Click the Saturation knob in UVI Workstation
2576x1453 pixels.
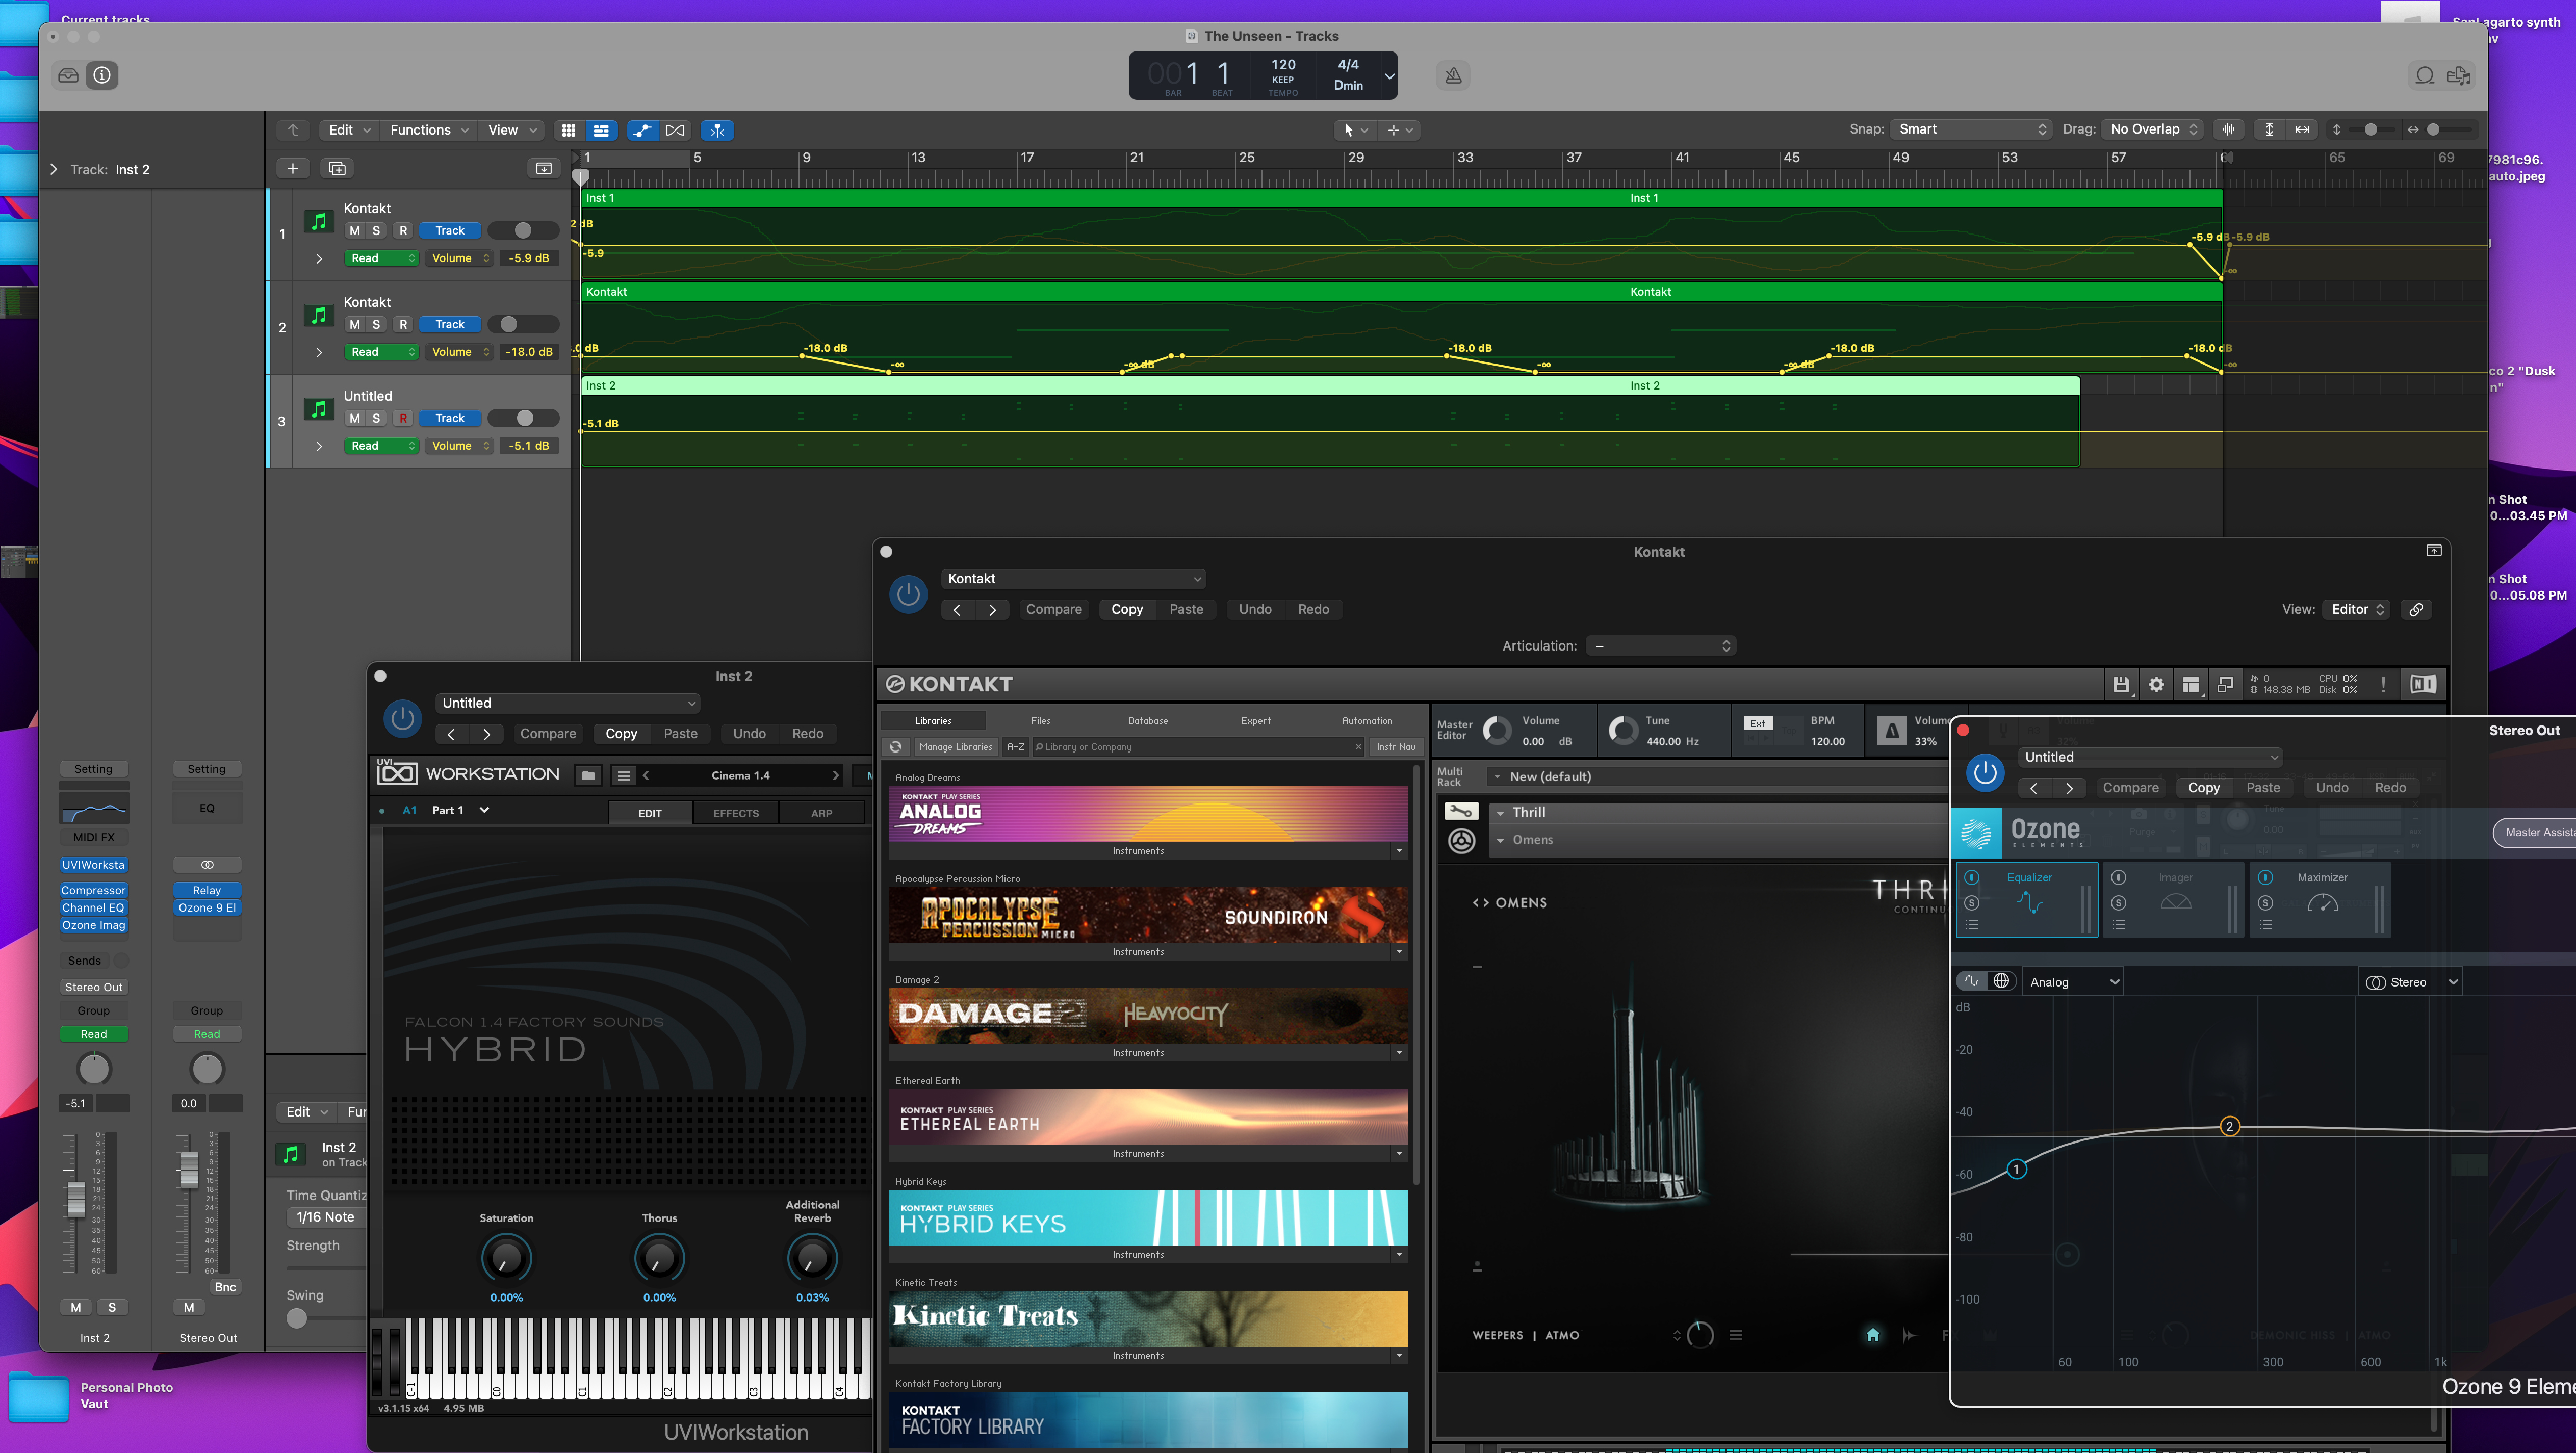pyautogui.click(x=506, y=1258)
